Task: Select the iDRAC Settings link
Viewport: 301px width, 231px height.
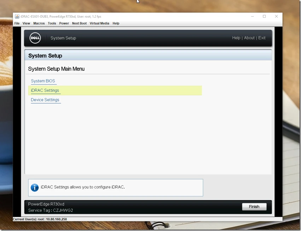Action: click(x=45, y=90)
